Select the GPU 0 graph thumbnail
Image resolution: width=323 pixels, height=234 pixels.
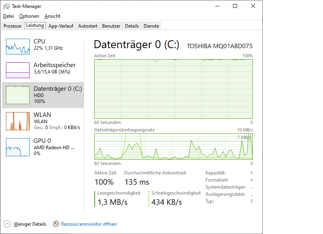tap(18, 147)
